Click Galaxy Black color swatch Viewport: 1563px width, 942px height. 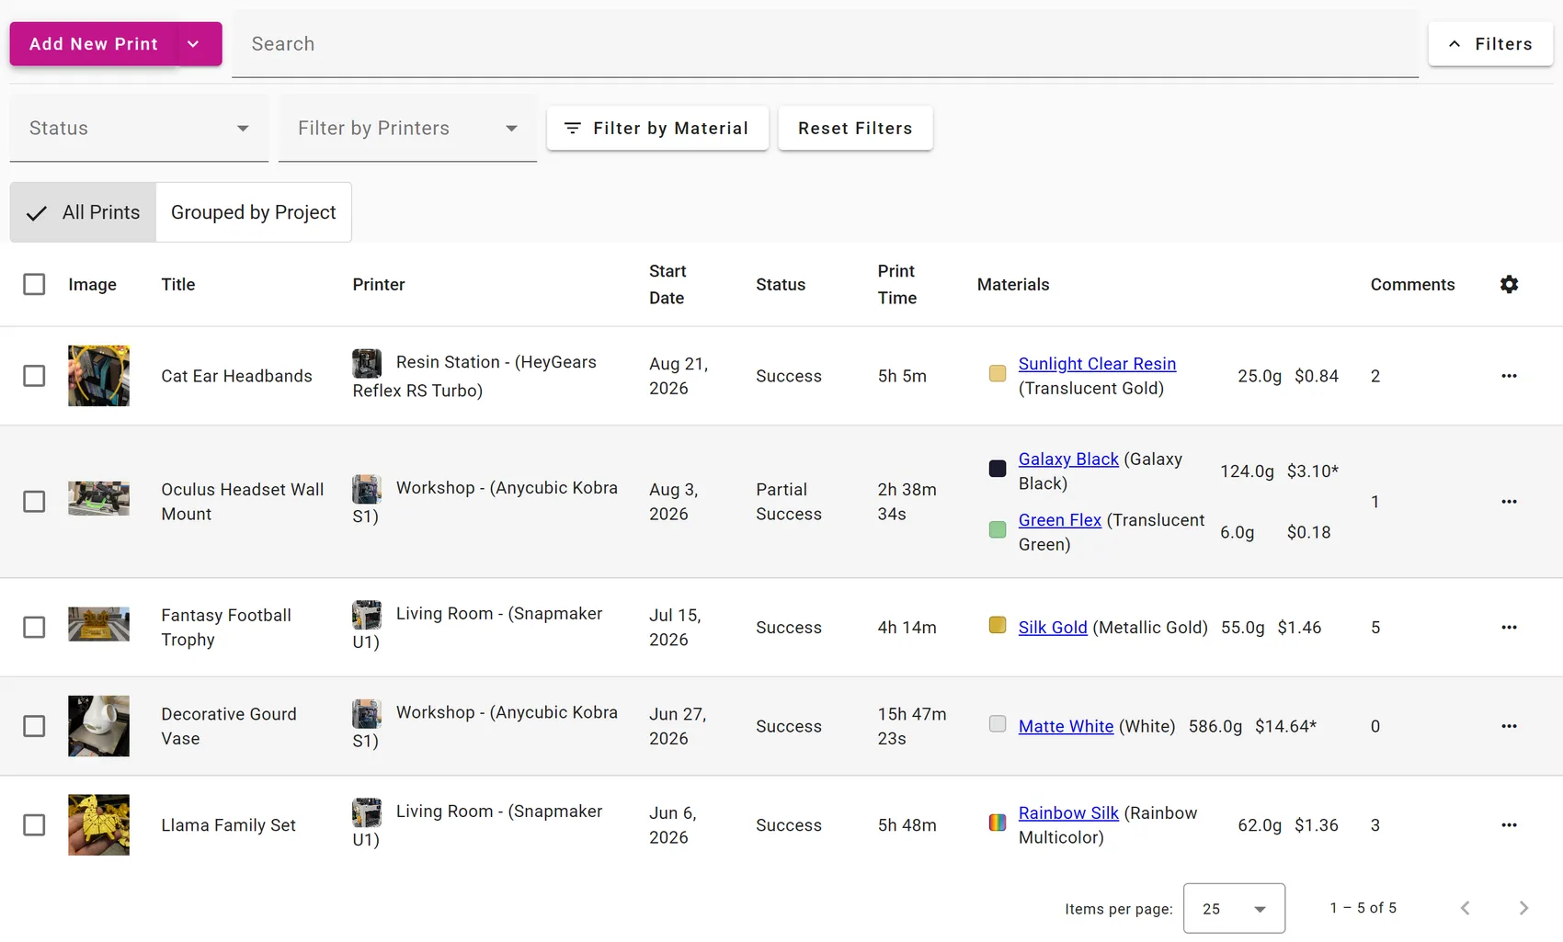click(x=998, y=469)
